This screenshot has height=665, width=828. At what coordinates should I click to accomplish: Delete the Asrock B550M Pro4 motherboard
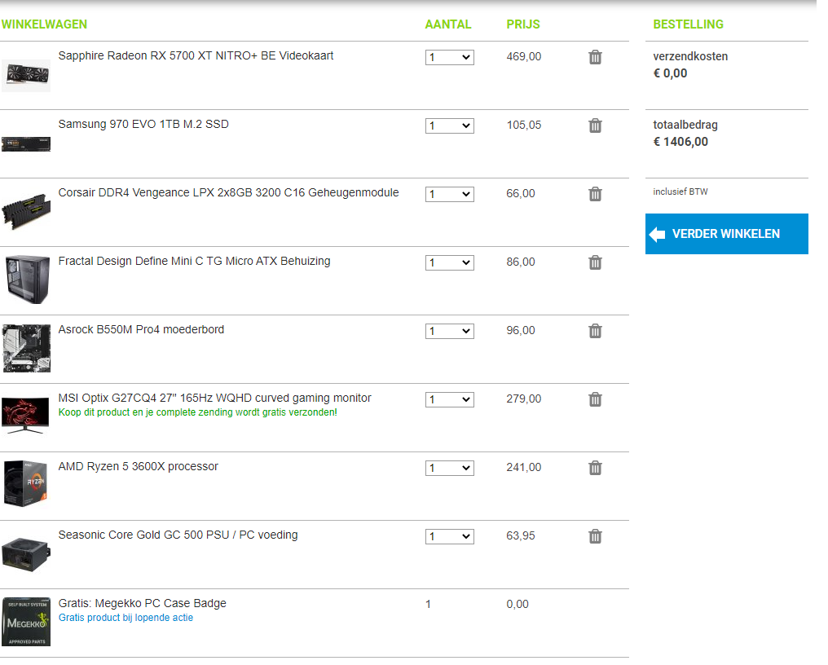(x=595, y=331)
